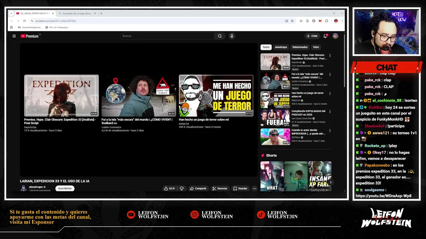Go to YouTube Premium home logo
Screen dimensions: 426x239
(30, 36)
